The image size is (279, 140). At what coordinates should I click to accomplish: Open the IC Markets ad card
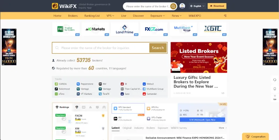tap(95, 29)
